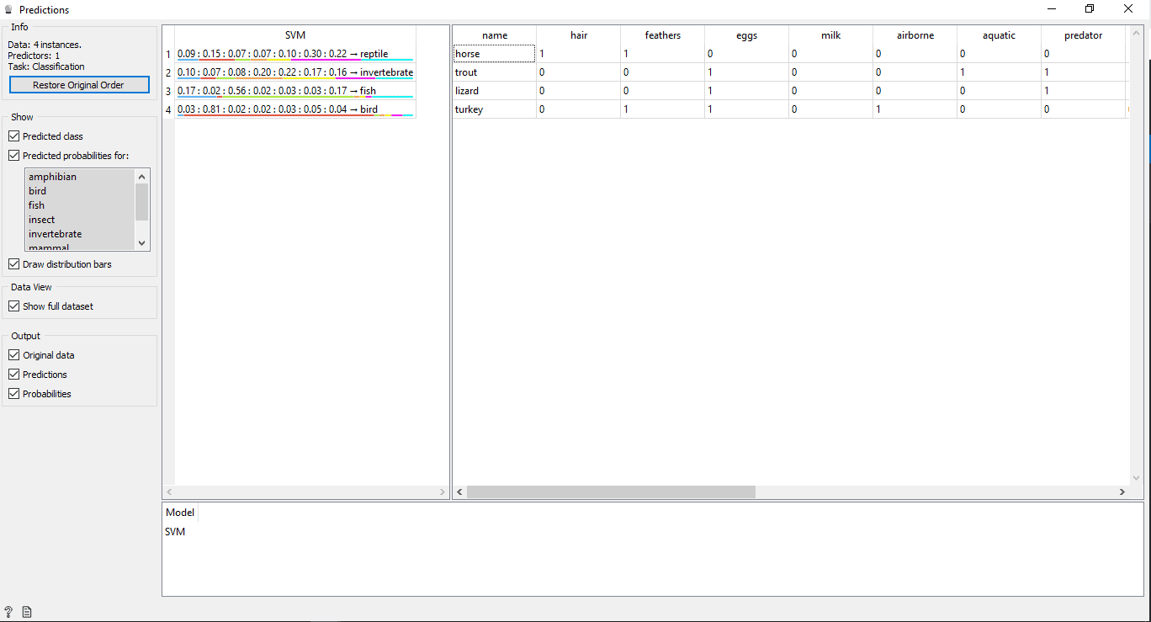The image size is (1151, 622).
Task: Click the report document icon in status bar
Action: (27, 612)
